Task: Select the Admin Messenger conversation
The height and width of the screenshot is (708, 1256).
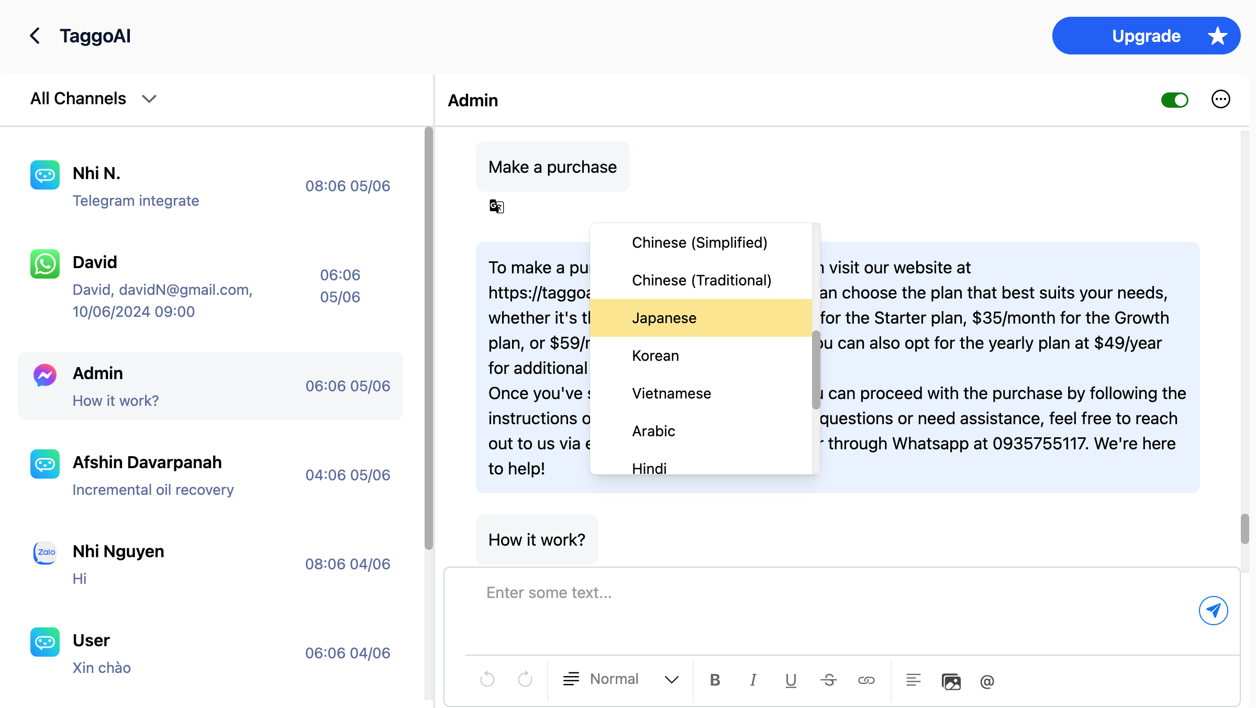Action: pyautogui.click(x=210, y=386)
